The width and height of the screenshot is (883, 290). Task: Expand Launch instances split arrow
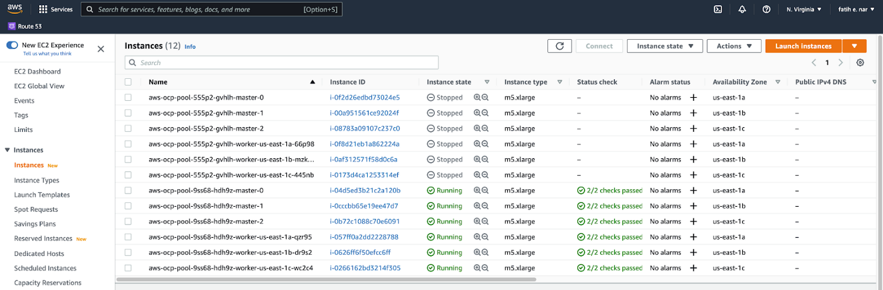coord(855,46)
